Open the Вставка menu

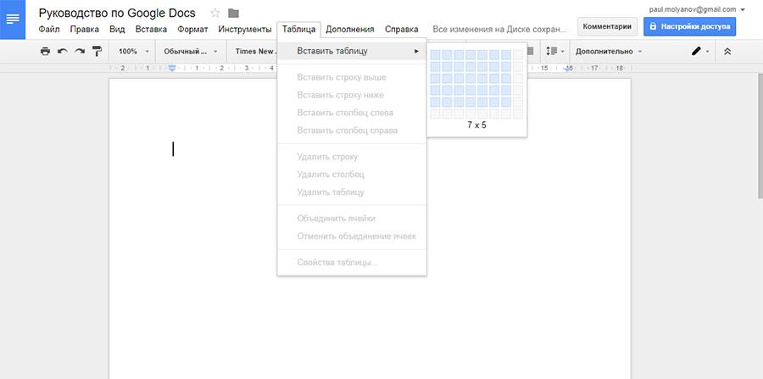click(152, 29)
